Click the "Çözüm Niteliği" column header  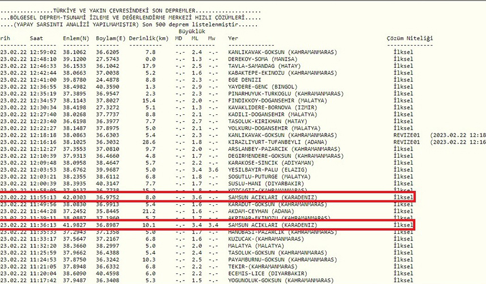(x=409, y=38)
